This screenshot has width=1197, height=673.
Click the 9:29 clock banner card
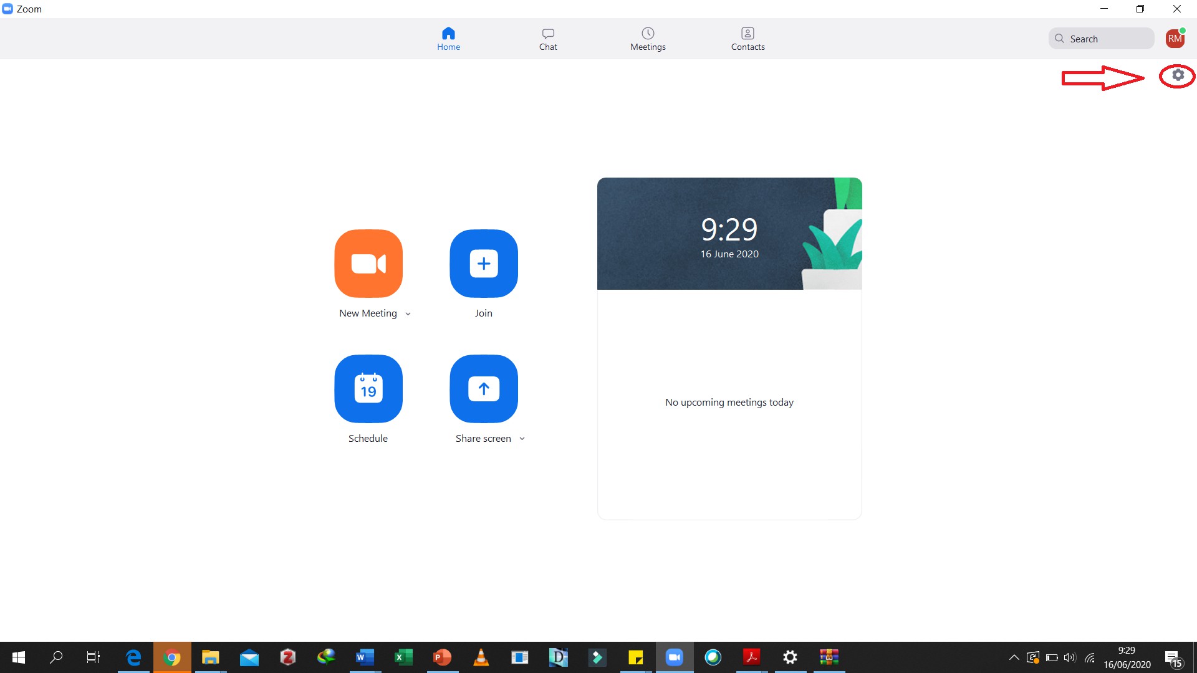click(729, 234)
